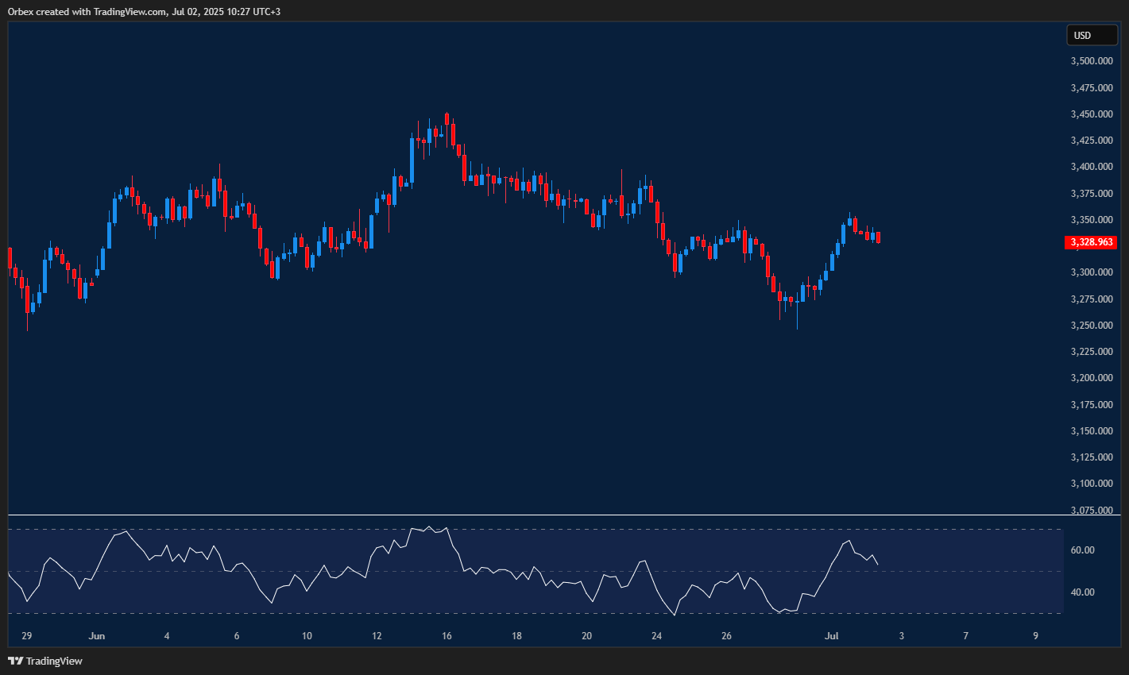The image size is (1129, 675).
Task: Click the 3,175.000 price axis label
Action: 1091,405
